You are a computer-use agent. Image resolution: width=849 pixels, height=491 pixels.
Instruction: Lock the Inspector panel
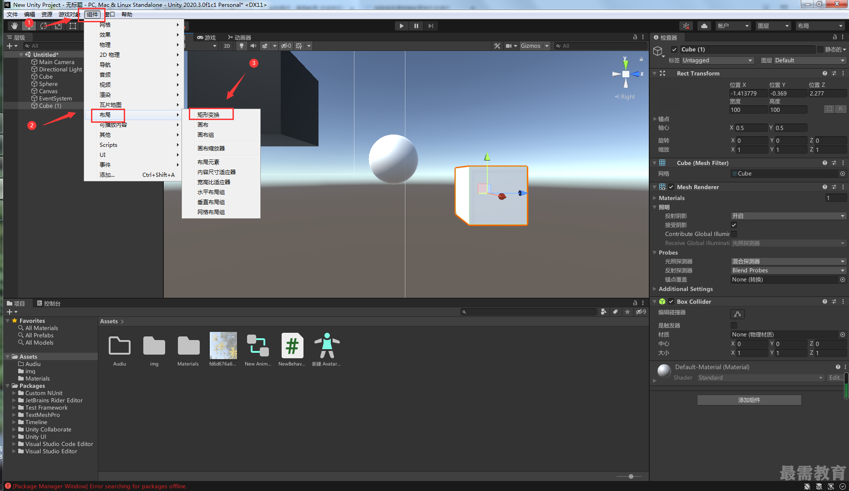click(x=835, y=37)
